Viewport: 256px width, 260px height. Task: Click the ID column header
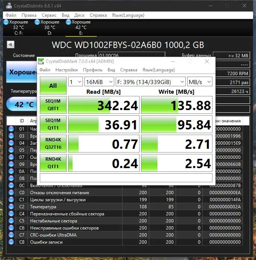22,121
